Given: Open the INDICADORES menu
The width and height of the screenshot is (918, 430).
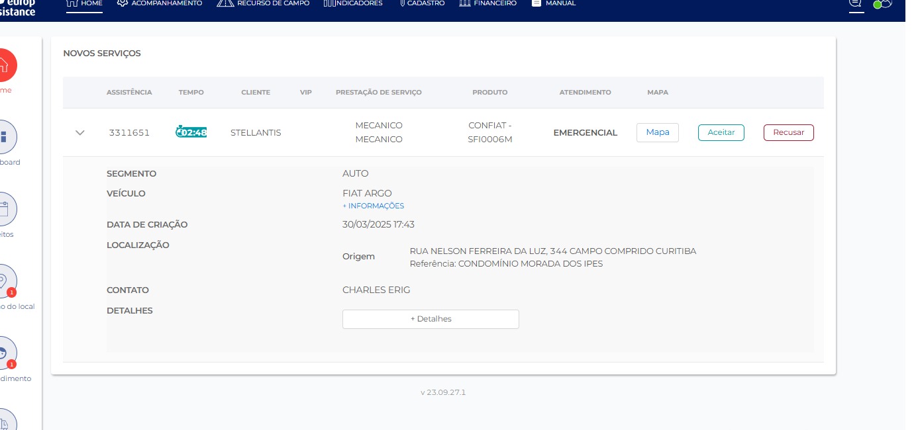Looking at the screenshot, I should click(x=353, y=3).
